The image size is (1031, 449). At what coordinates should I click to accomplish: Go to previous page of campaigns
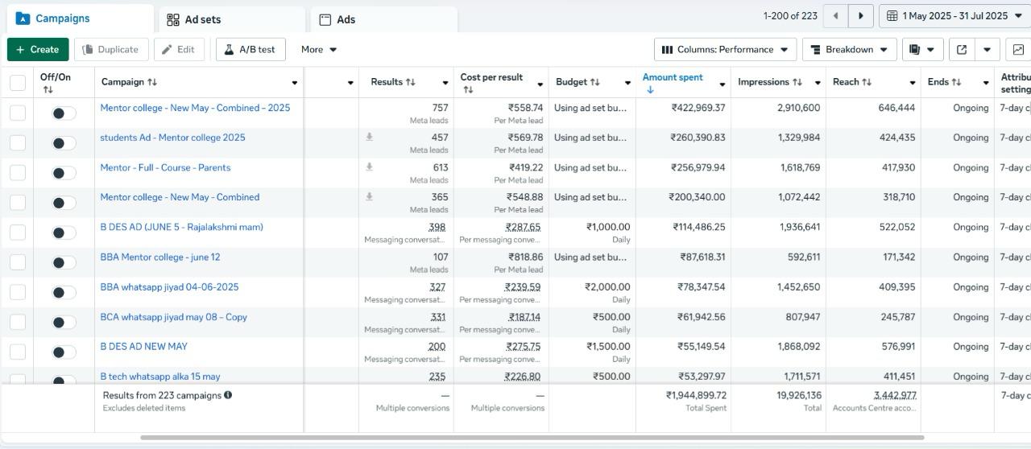(835, 15)
